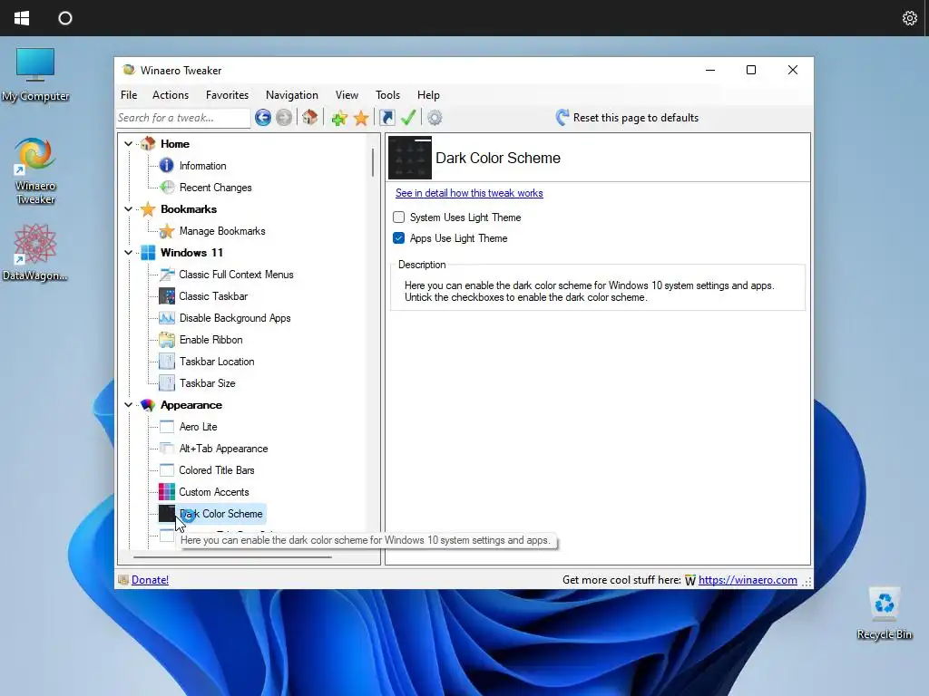Open bookmarks with the gold star icon
This screenshot has height=696, width=929.
pos(361,118)
